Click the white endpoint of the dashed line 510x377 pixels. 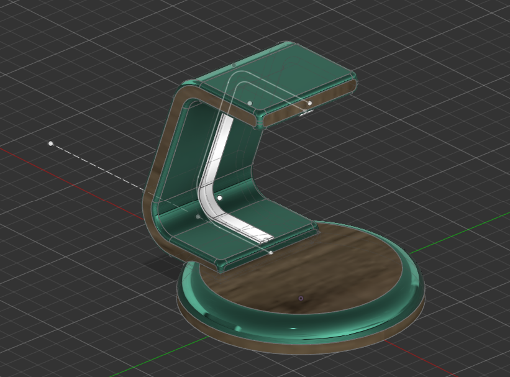51,143
